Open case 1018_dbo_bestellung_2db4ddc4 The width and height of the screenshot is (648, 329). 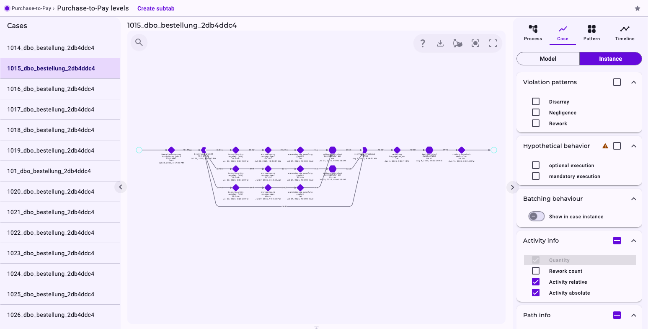(60, 130)
